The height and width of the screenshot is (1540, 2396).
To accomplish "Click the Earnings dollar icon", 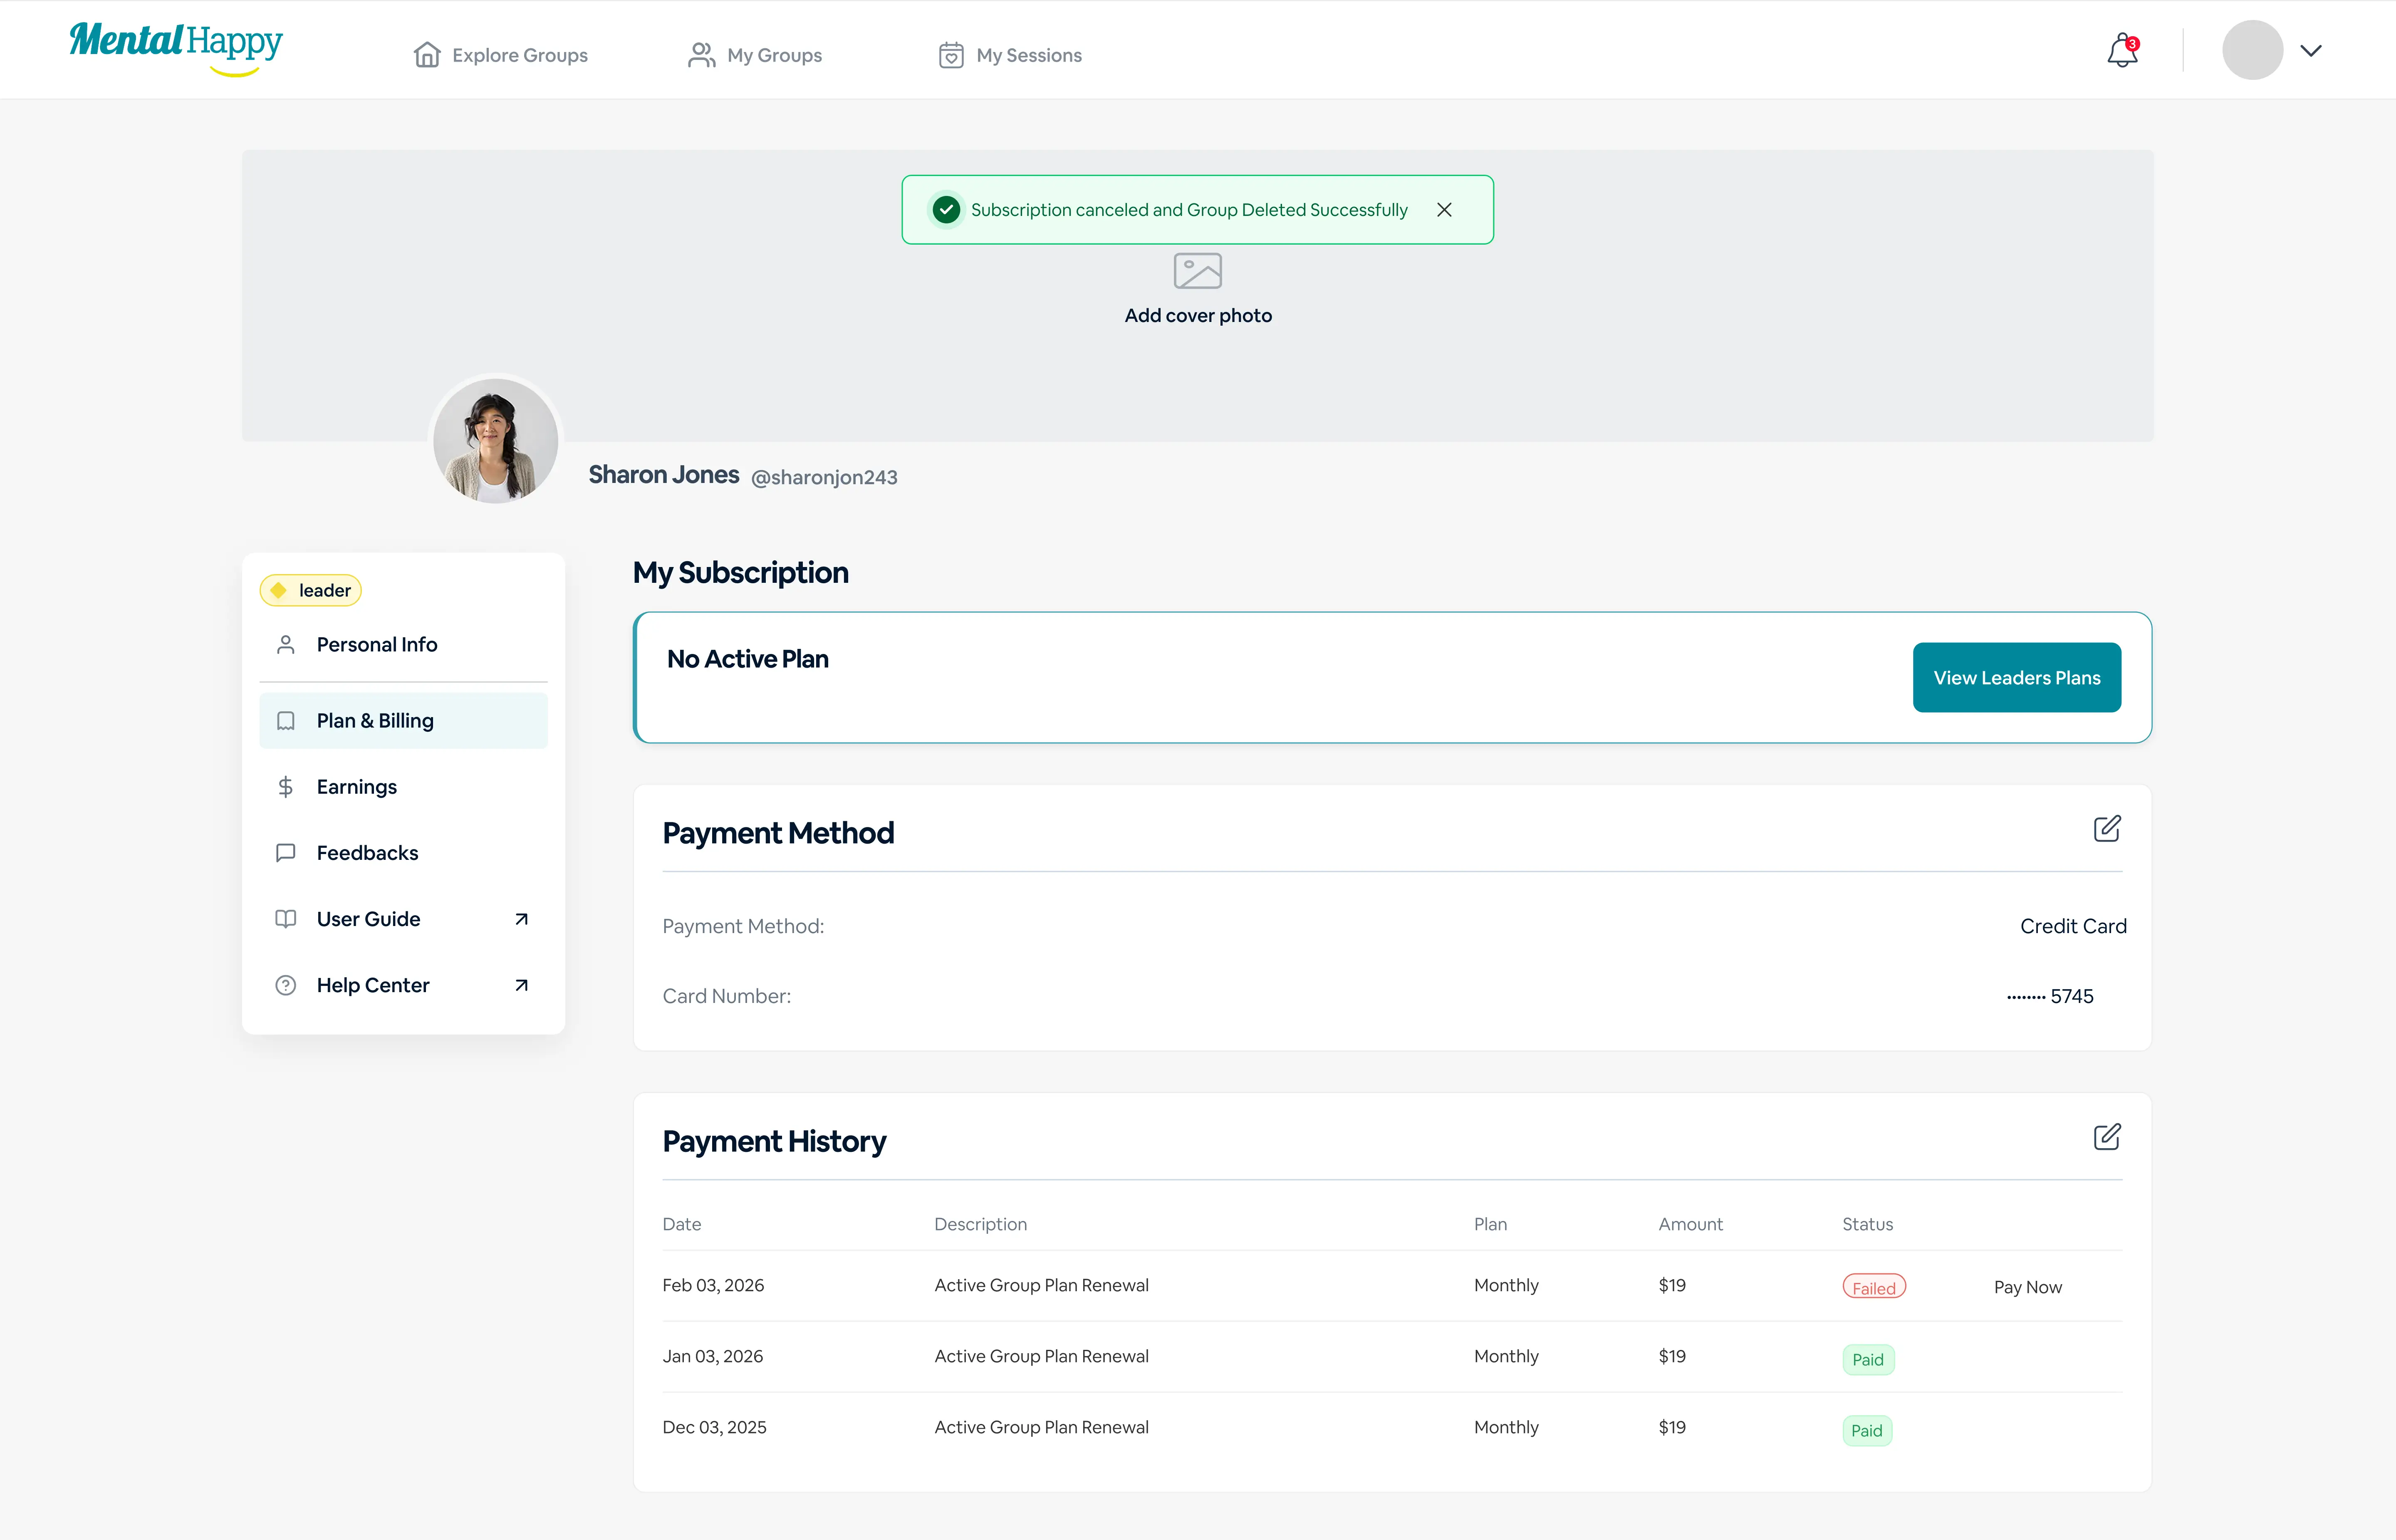I will coord(286,787).
